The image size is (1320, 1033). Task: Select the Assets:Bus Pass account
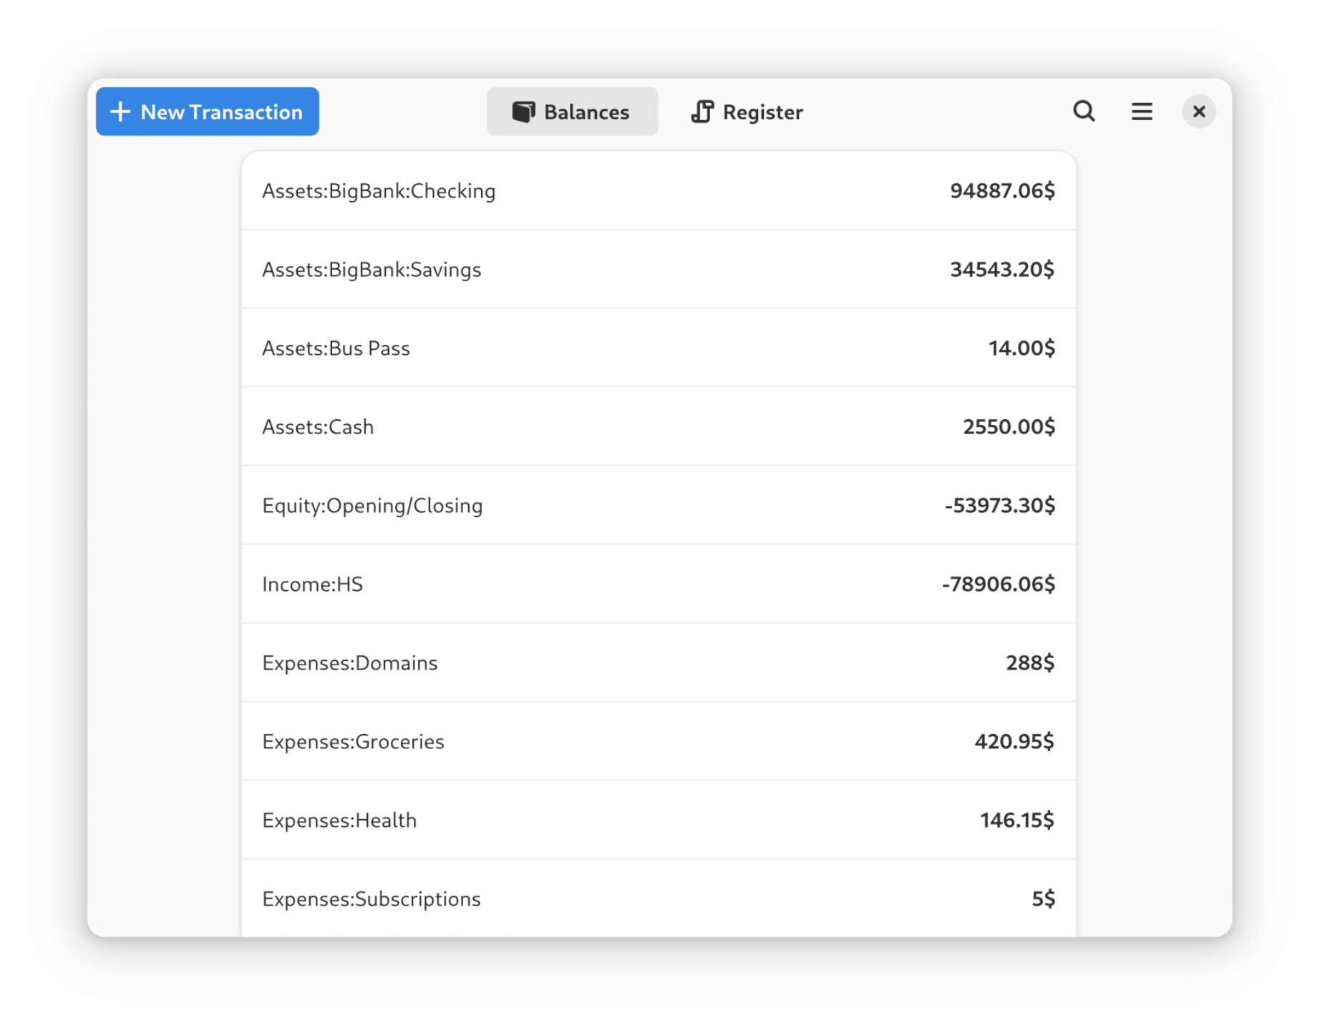(659, 348)
